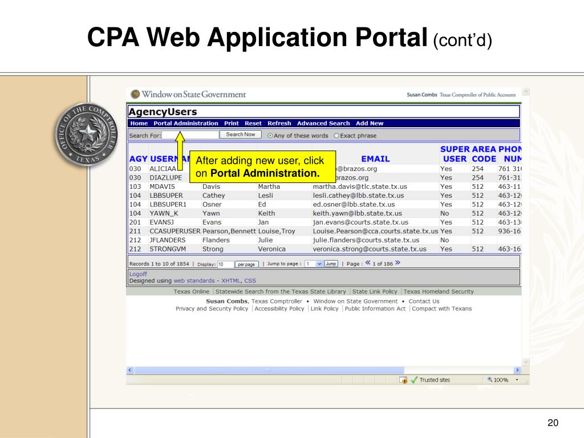
Task: Select the MDAVIS username cell
Action: [162, 186]
